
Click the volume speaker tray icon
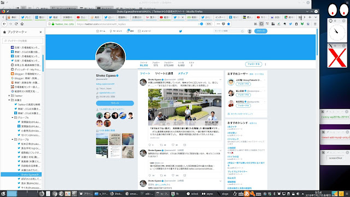point(297,194)
